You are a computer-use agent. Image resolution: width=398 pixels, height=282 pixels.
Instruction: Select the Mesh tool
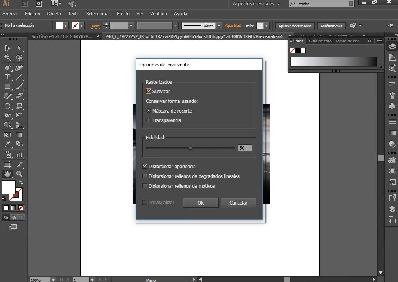pos(7,135)
